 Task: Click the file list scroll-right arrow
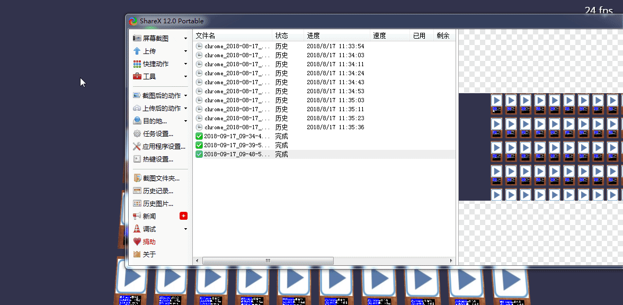click(x=451, y=261)
